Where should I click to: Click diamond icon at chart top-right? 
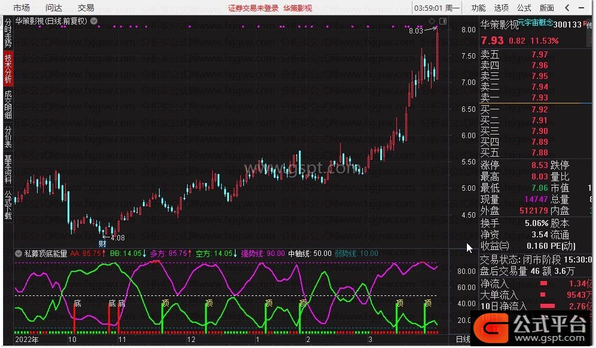coord(432,21)
